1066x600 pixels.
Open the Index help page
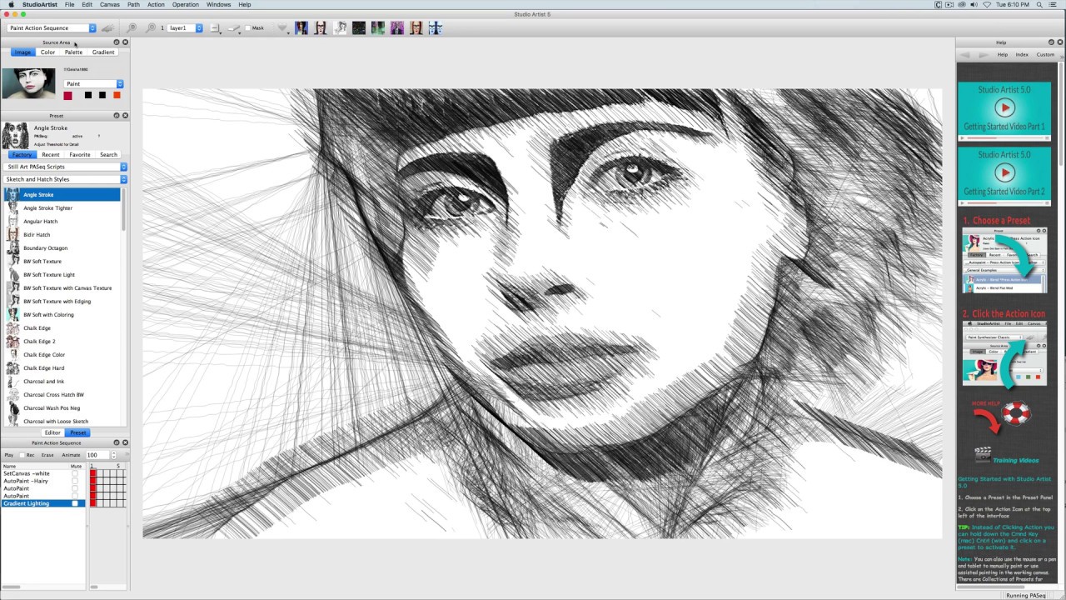(x=1022, y=55)
